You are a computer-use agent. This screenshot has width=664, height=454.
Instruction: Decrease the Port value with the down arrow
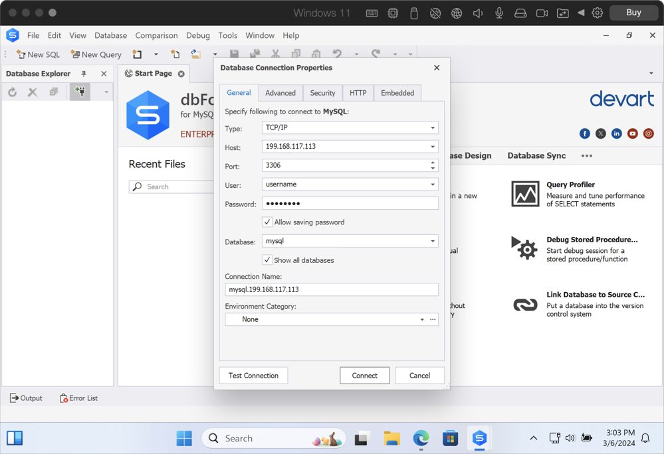pyautogui.click(x=432, y=168)
